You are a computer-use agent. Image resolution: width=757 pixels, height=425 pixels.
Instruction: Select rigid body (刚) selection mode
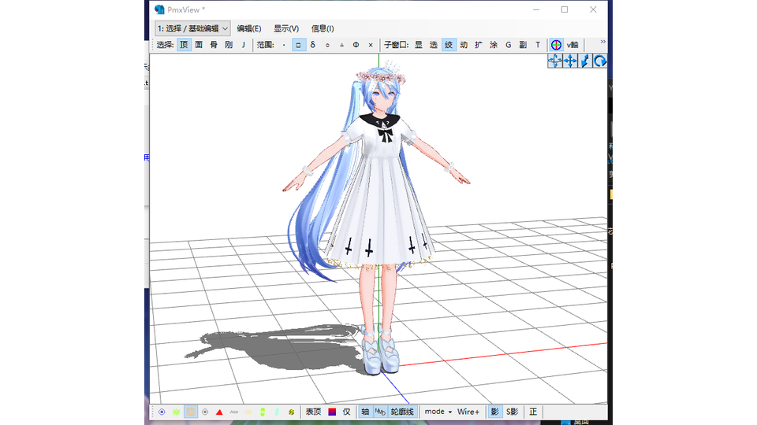tap(229, 45)
